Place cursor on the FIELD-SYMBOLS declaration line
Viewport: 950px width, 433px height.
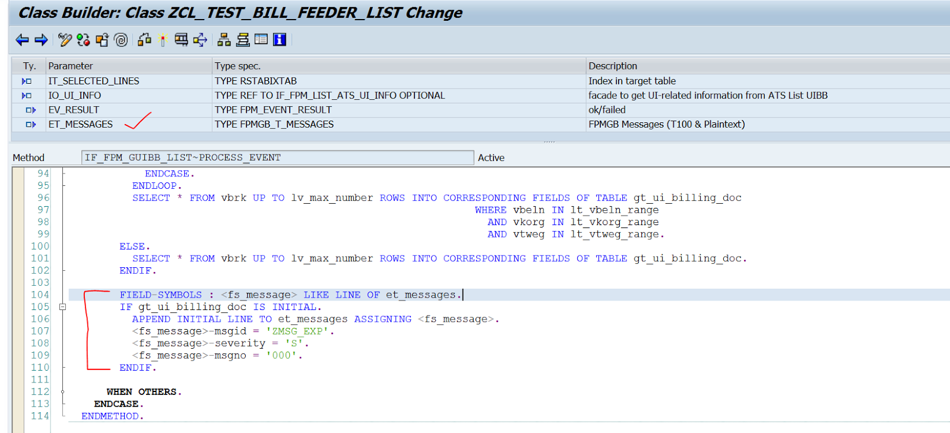click(x=291, y=295)
